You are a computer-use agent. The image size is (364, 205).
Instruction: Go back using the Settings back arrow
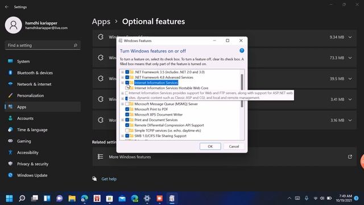[6, 7]
